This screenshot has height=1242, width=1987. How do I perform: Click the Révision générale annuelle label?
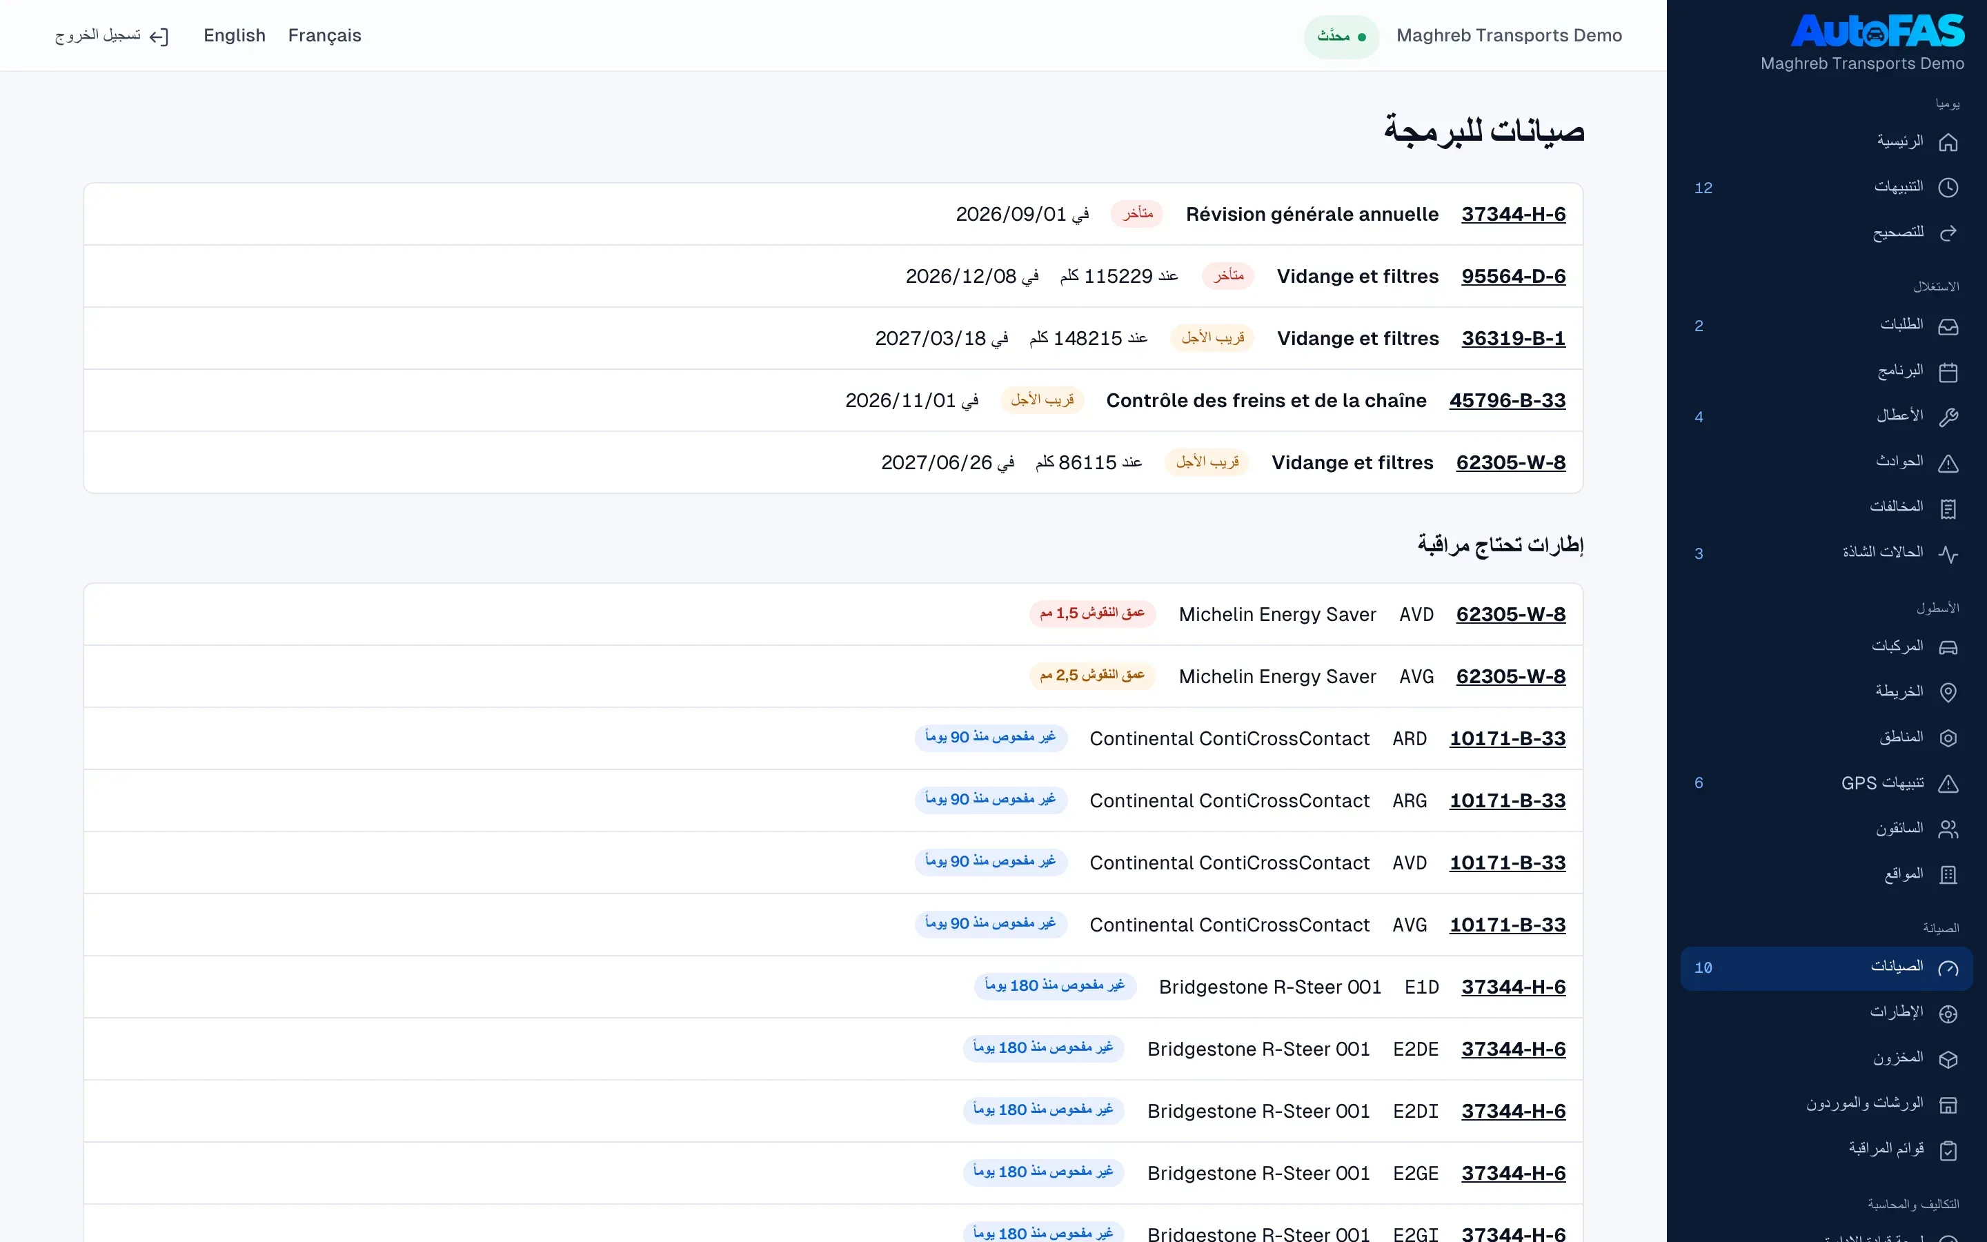point(1312,215)
